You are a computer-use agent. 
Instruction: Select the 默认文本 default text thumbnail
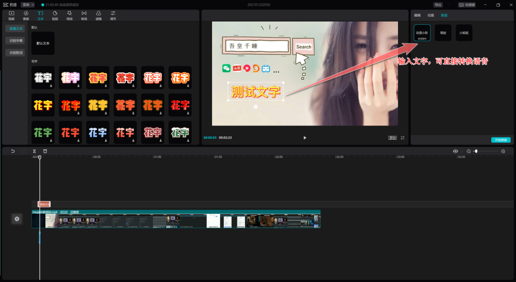tap(43, 43)
